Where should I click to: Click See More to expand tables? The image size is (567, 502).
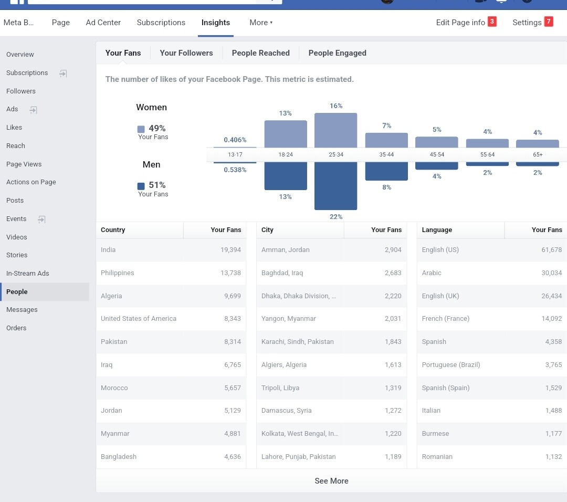331,480
